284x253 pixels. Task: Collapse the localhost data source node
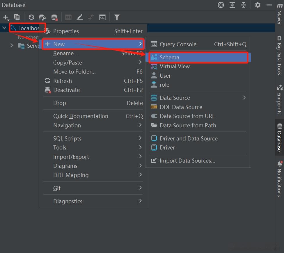coord(4,28)
